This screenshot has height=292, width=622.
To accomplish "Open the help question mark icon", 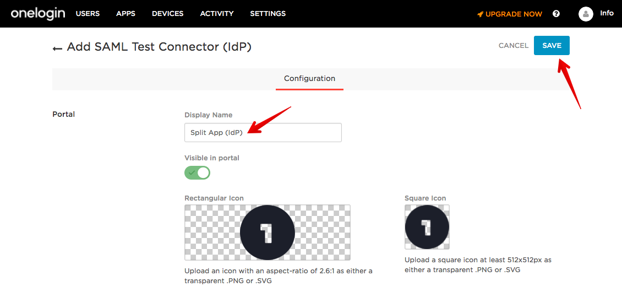I will click(556, 14).
